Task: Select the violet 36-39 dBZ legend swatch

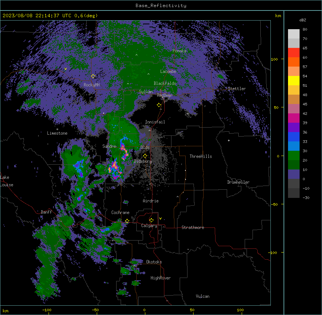Action: [x=294, y=128]
